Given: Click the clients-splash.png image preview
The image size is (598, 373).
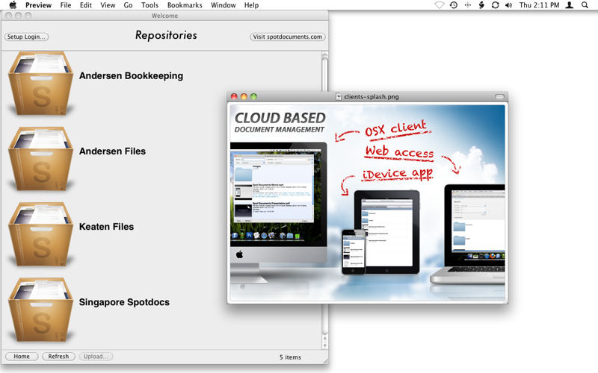Looking at the screenshot, I should (366, 201).
